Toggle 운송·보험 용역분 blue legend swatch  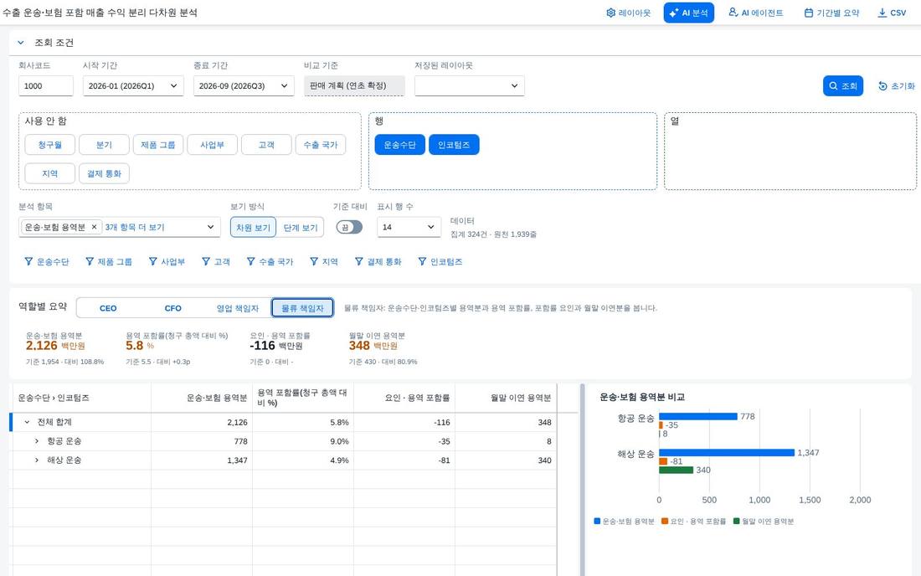[597, 521]
